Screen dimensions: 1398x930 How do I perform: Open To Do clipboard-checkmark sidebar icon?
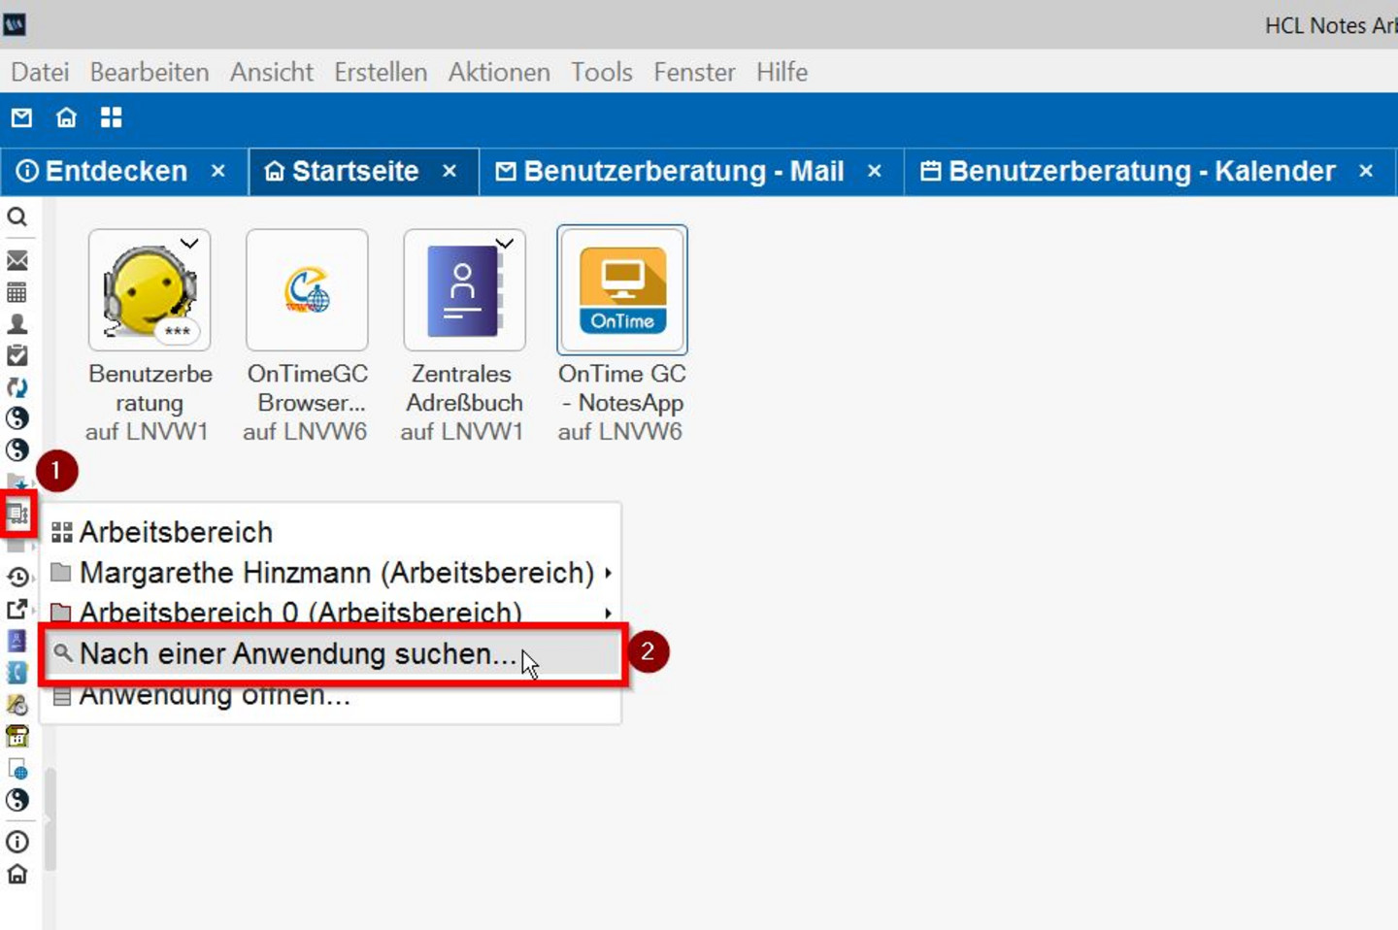[17, 355]
